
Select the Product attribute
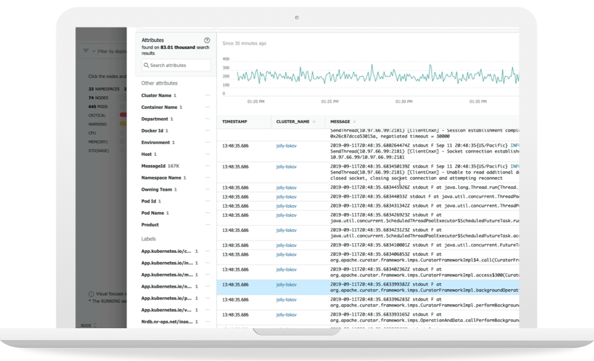(151, 225)
